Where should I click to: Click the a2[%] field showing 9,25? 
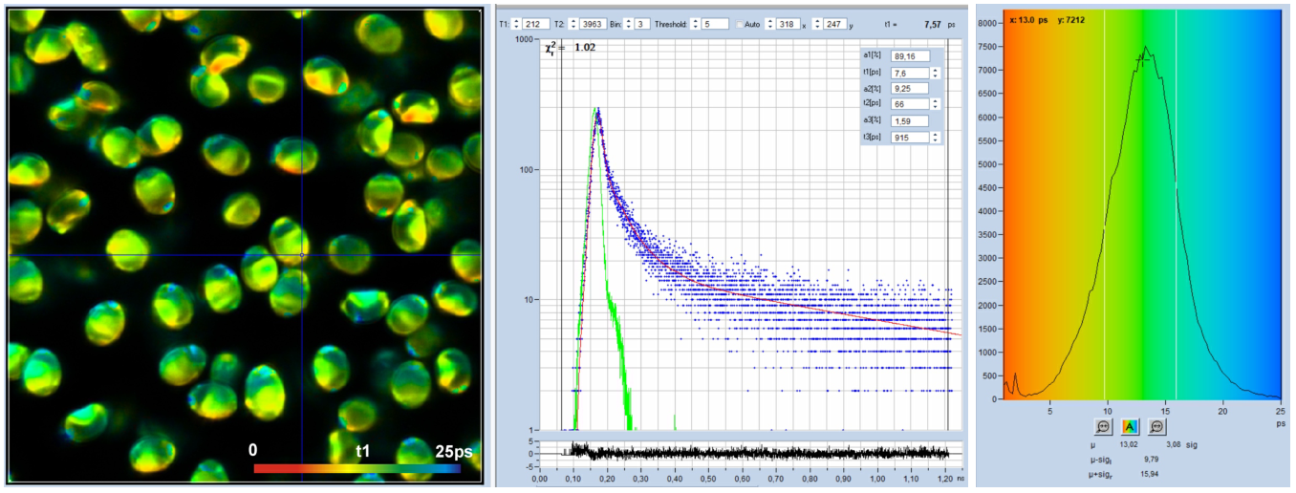click(910, 88)
